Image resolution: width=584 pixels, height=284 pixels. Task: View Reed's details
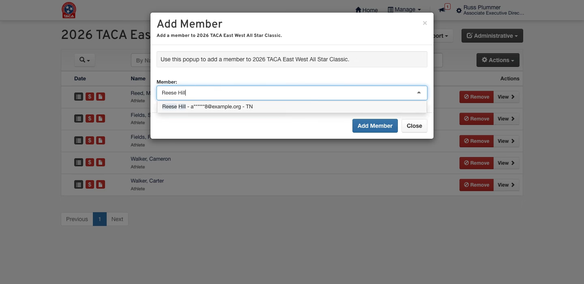pos(506,97)
